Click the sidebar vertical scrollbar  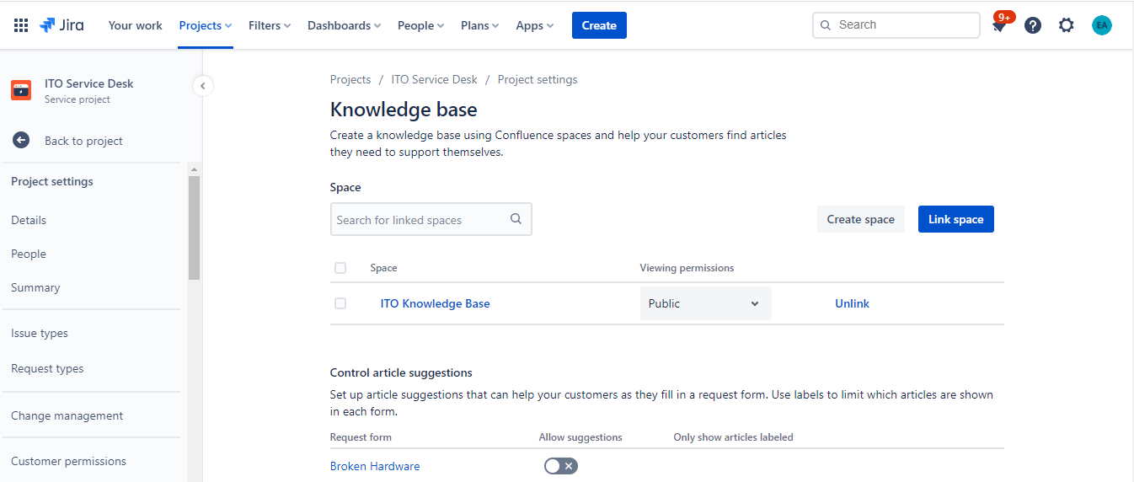pyautogui.click(x=194, y=228)
